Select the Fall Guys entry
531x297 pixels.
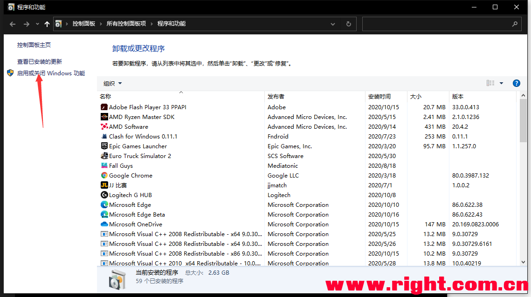(308, 166)
